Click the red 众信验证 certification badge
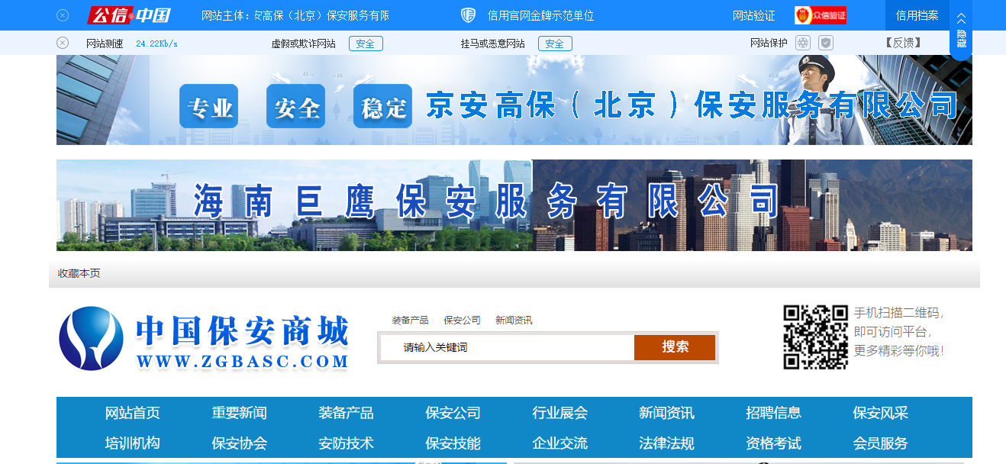 click(820, 14)
